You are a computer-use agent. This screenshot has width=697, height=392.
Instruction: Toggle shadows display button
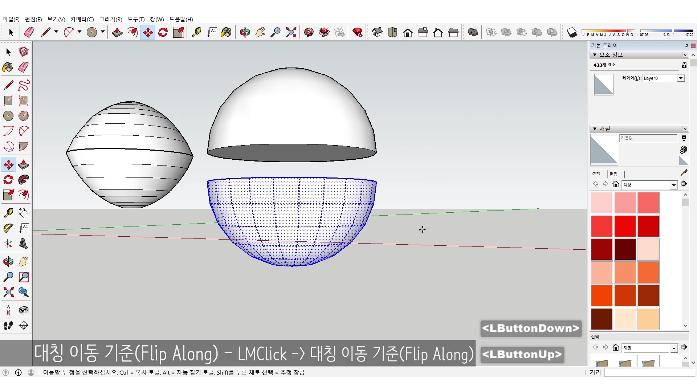pos(572,32)
